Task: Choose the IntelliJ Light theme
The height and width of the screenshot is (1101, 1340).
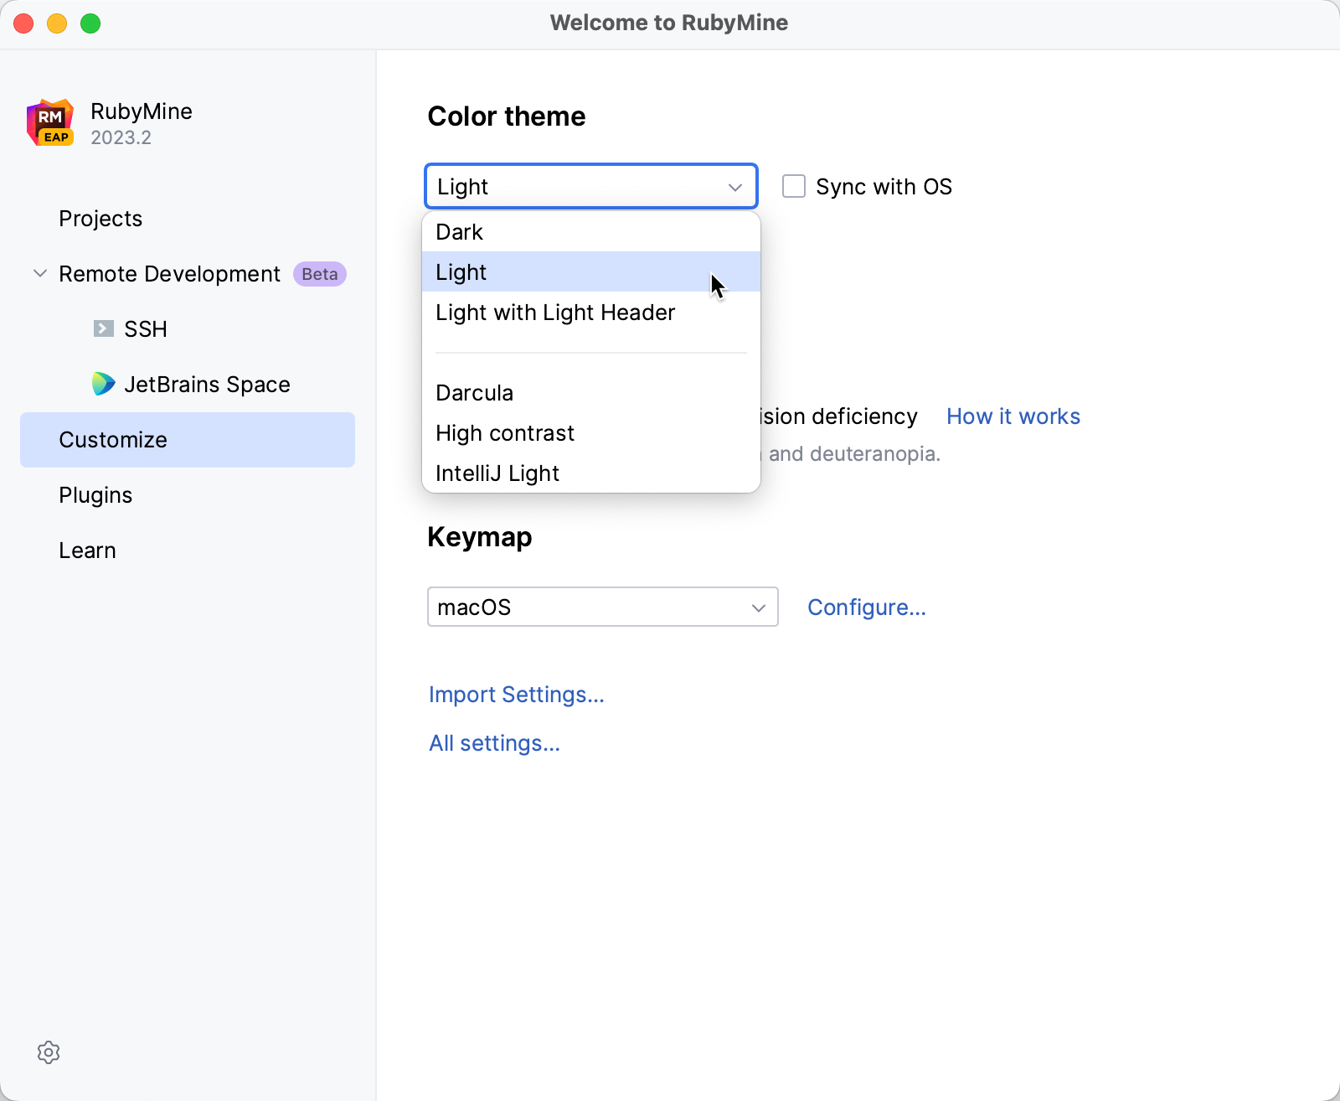Action: coord(497,473)
